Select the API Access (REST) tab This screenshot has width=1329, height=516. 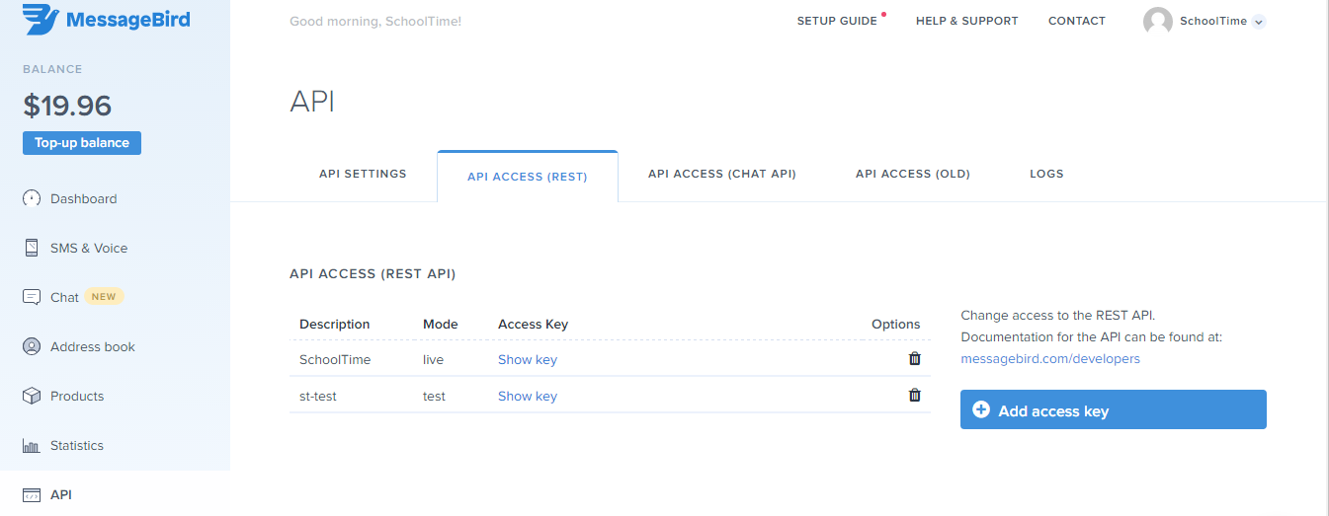pyautogui.click(x=528, y=177)
